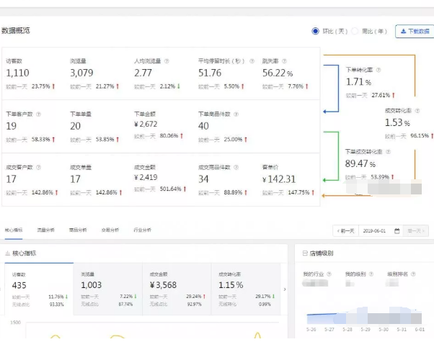The height and width of the screenshot is (342, 434).
Task: Click help icon beside 下单成交转化率
Action: pos(388,152)
